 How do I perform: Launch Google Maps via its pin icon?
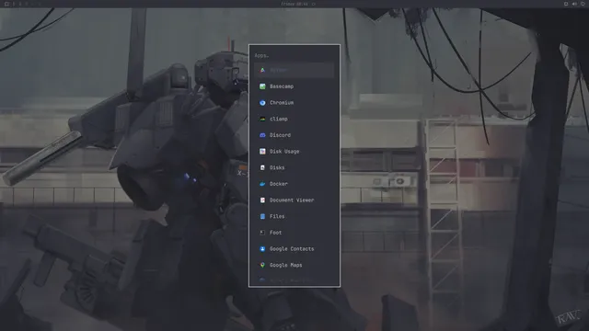(262, 265)
